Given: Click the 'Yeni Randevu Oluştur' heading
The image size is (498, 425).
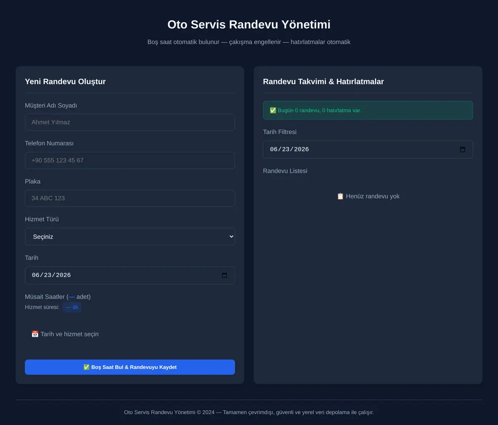Looking at the screenshot, I should [x=65, y=81].
